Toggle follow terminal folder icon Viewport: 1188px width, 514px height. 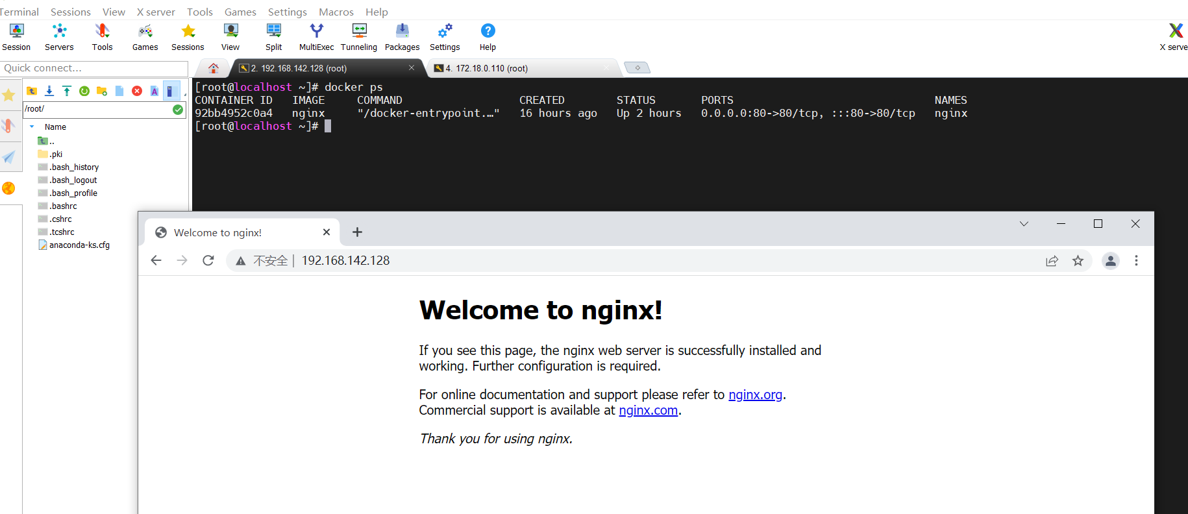point(171,91)
